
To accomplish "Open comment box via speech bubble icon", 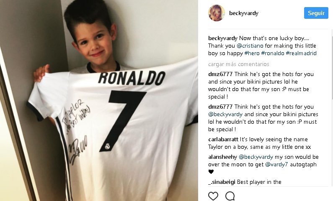I will coord(230,196).
